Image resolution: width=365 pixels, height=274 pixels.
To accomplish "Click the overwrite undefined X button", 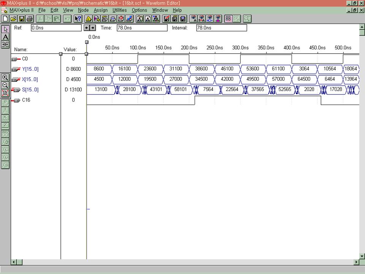I will [x=5, y=118].
